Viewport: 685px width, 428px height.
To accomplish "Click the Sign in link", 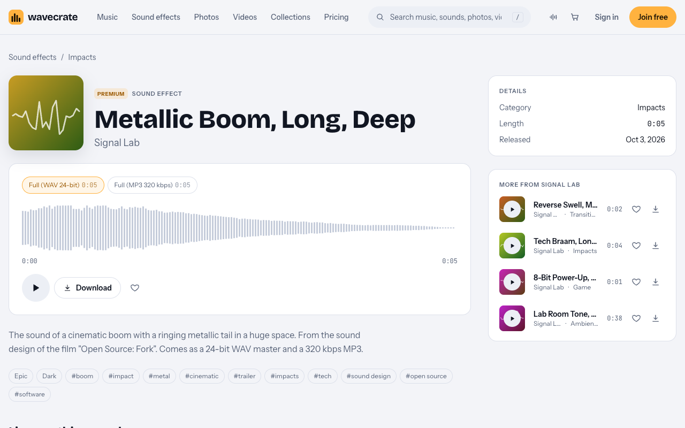I will (606, 17).
